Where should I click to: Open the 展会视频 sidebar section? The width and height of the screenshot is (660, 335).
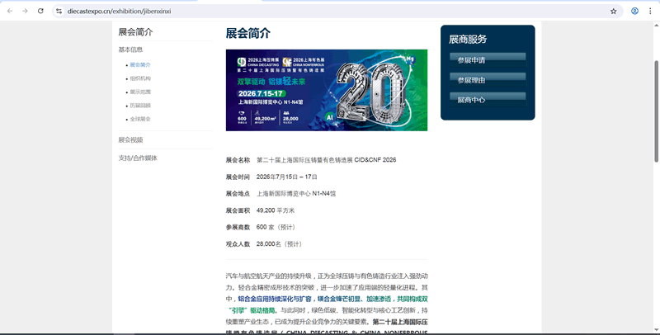coord(130,139)
